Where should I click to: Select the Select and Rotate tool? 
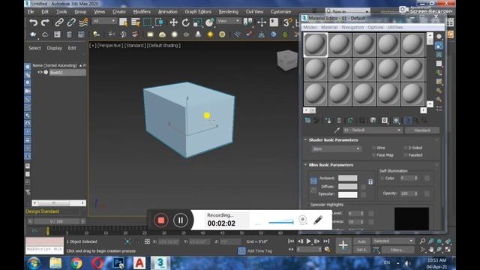(x=185, y=22)
